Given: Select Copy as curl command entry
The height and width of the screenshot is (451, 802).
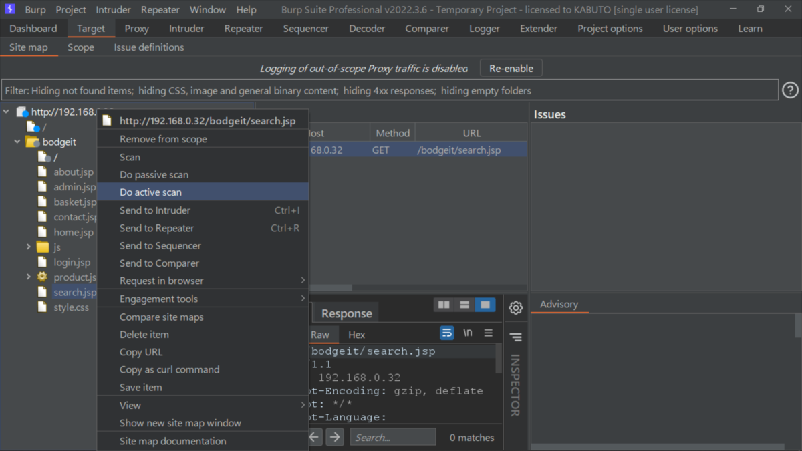Looking at the screenshot, I should 203,369.
